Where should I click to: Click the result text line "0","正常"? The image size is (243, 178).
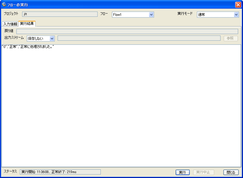click(x=28, y=47)
